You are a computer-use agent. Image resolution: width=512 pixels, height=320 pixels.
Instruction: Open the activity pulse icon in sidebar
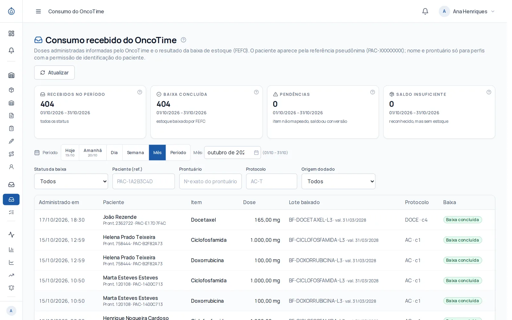pos(11,235)
